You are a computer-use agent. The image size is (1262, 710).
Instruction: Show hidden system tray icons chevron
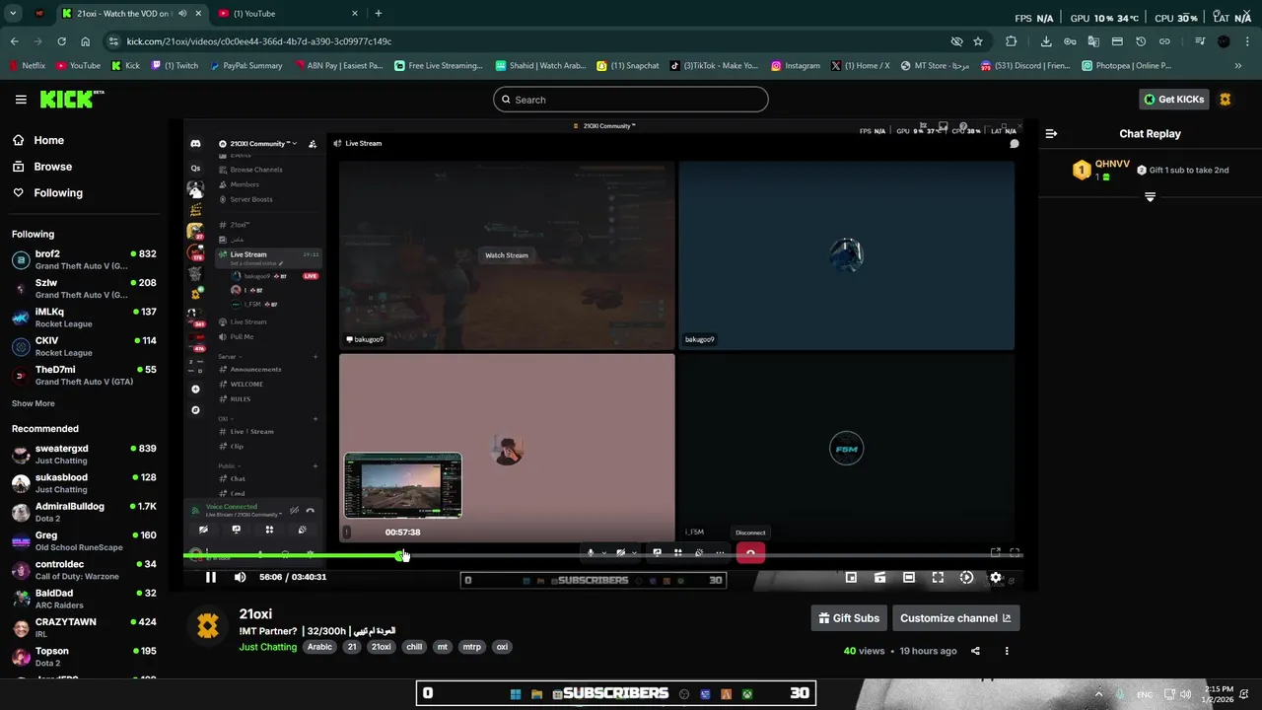point(1098,694)
